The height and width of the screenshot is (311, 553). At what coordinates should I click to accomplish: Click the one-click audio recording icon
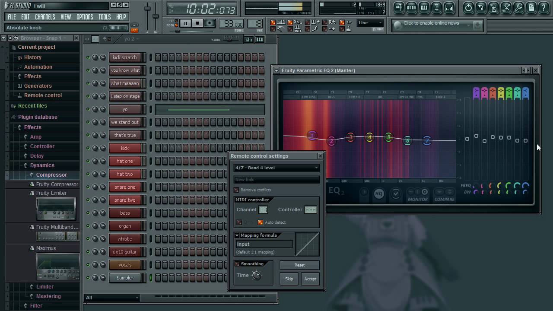coord(518,7)
